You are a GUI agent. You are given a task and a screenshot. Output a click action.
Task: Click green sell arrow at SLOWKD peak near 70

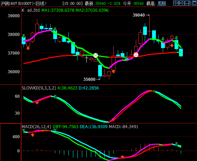point(154,91)
